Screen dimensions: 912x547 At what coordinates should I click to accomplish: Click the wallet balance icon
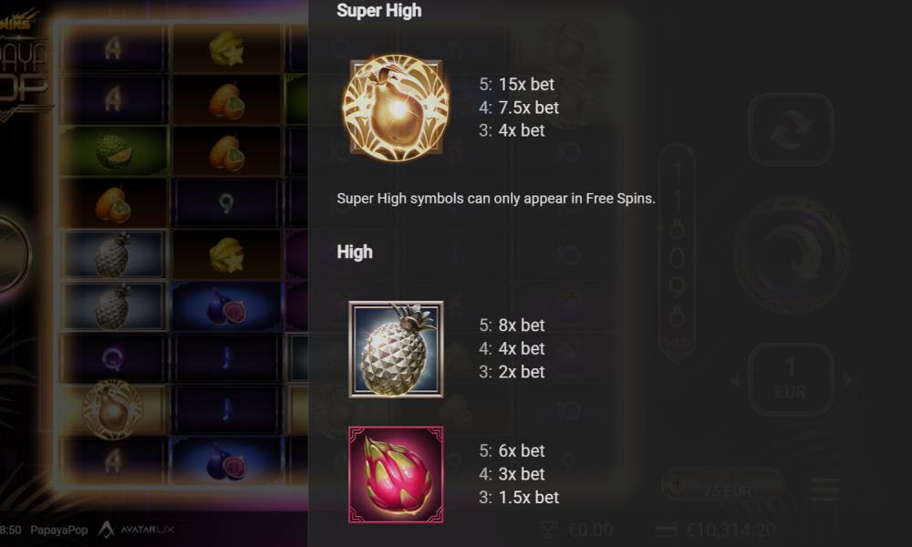tap(666, 531)
